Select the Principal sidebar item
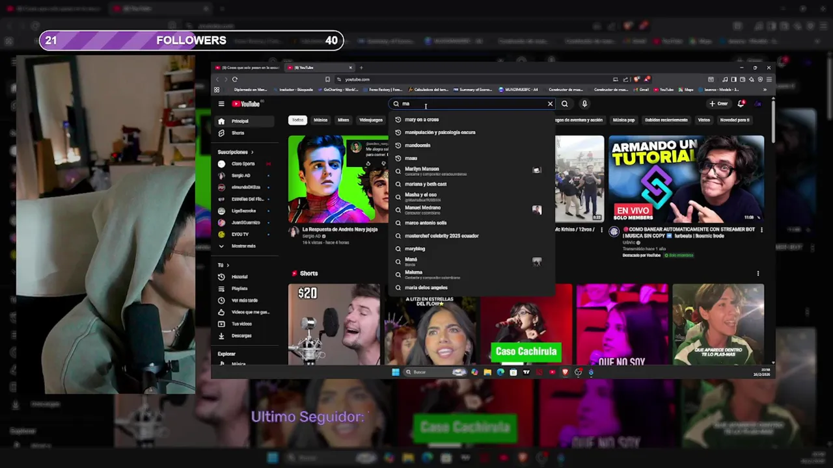This screenshot has height=468, width=833. point(243,121)
